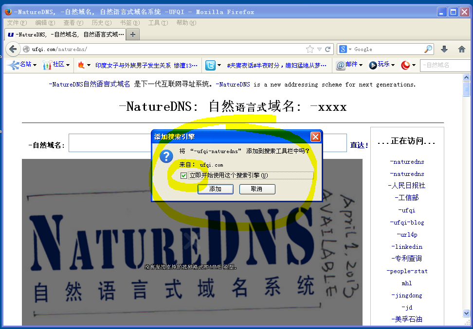Click the bookmark star in address bar

310,49
